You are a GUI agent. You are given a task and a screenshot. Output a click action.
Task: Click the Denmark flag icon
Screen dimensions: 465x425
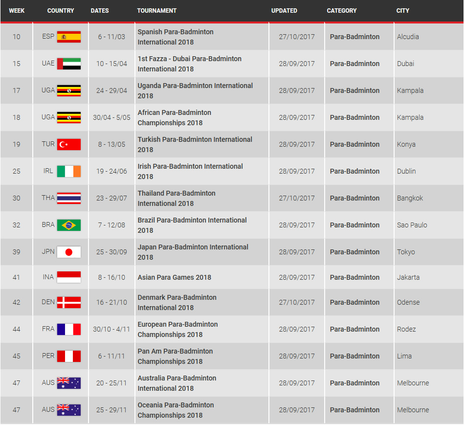click(x=69, y=302)
